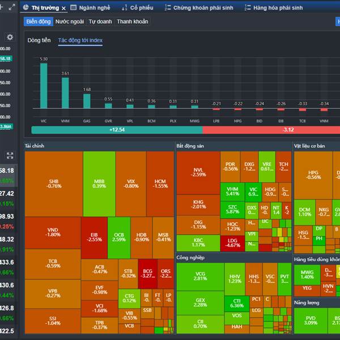Click the NVL -2.59% heatmap tile

[x=198, y=173]
